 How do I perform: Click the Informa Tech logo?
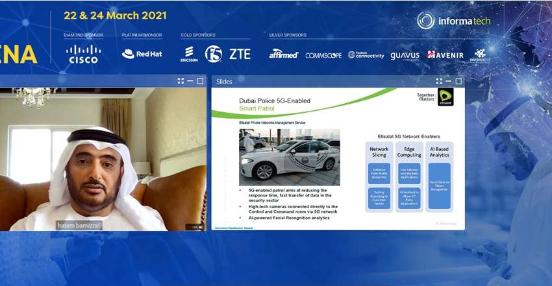pyautogui.click(x=454, y=21)
